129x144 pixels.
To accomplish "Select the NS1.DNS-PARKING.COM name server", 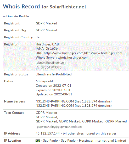I will 55,101.
